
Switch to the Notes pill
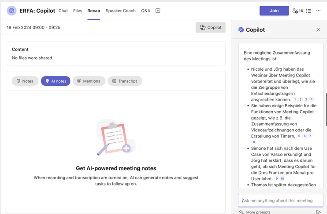(x=25, y=81)
